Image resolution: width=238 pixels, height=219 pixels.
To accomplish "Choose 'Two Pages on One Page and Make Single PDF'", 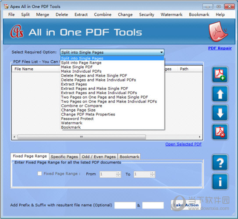I will coord(112,97).
